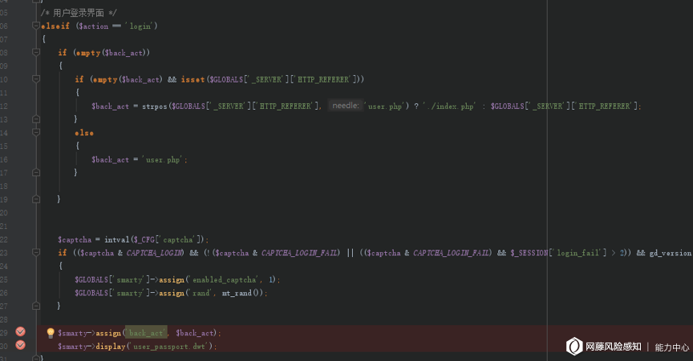The image size is (693, 361).
Task: Click the intval function call
Action: pyautogui.click(x=116, y=239)
